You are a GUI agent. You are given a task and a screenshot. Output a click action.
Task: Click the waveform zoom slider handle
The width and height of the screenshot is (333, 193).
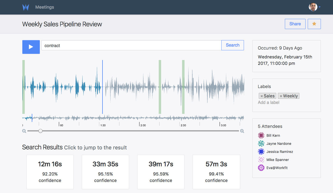pyautogui.click(x=40, y=131)
